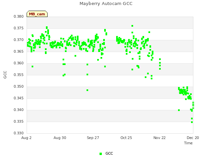
Task: Click the lowest data point near 0.335
Action: [192, 122]
